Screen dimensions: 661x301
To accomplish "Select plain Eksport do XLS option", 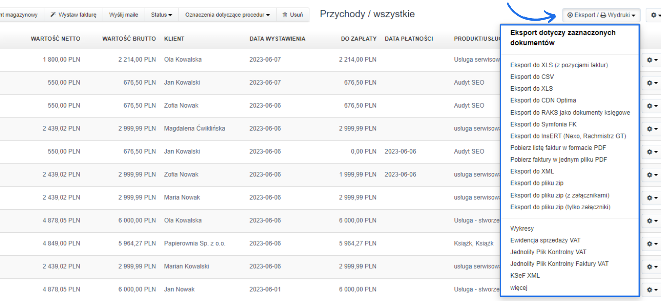I will pos(531,88).
